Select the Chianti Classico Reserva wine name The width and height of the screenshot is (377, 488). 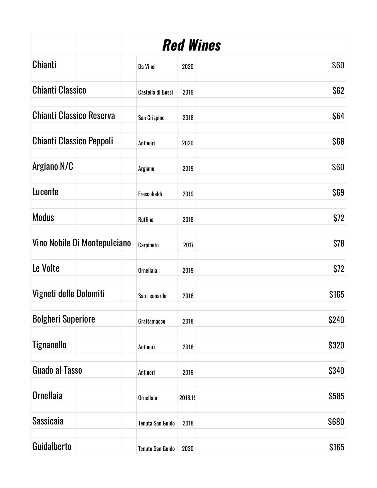coord(73,115)
